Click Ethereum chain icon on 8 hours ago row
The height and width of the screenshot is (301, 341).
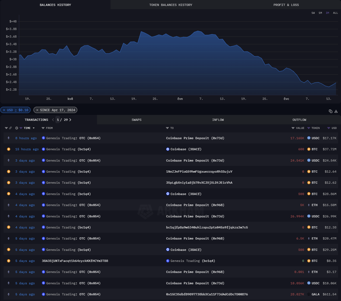click(x=9, y=138)
